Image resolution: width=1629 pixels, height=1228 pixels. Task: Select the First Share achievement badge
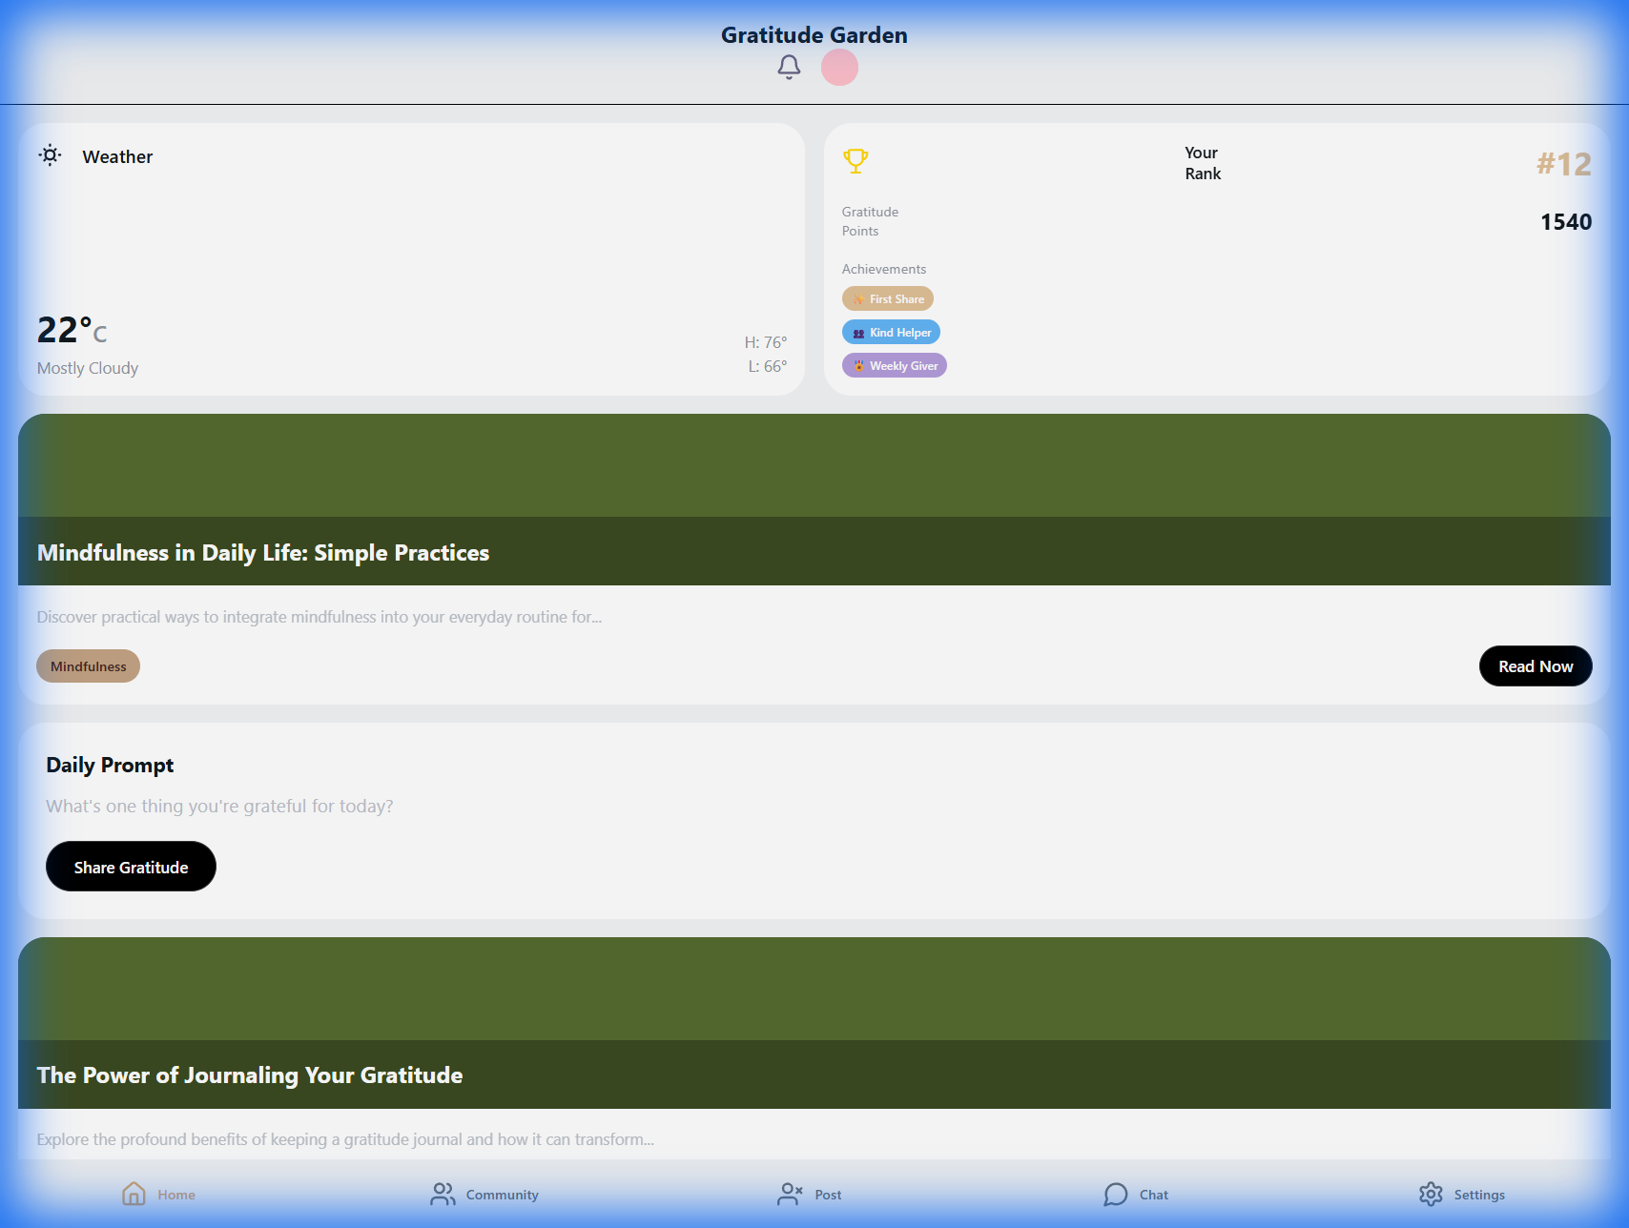tap(887, 299)
